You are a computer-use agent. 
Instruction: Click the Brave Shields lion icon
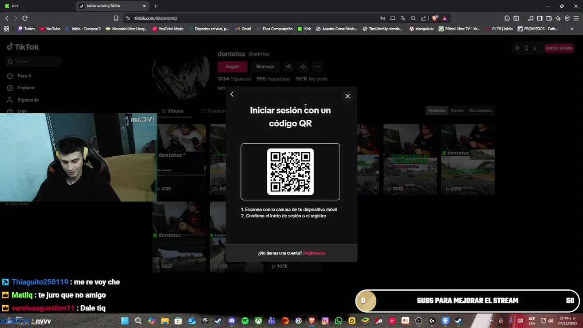tap(435, 18)
